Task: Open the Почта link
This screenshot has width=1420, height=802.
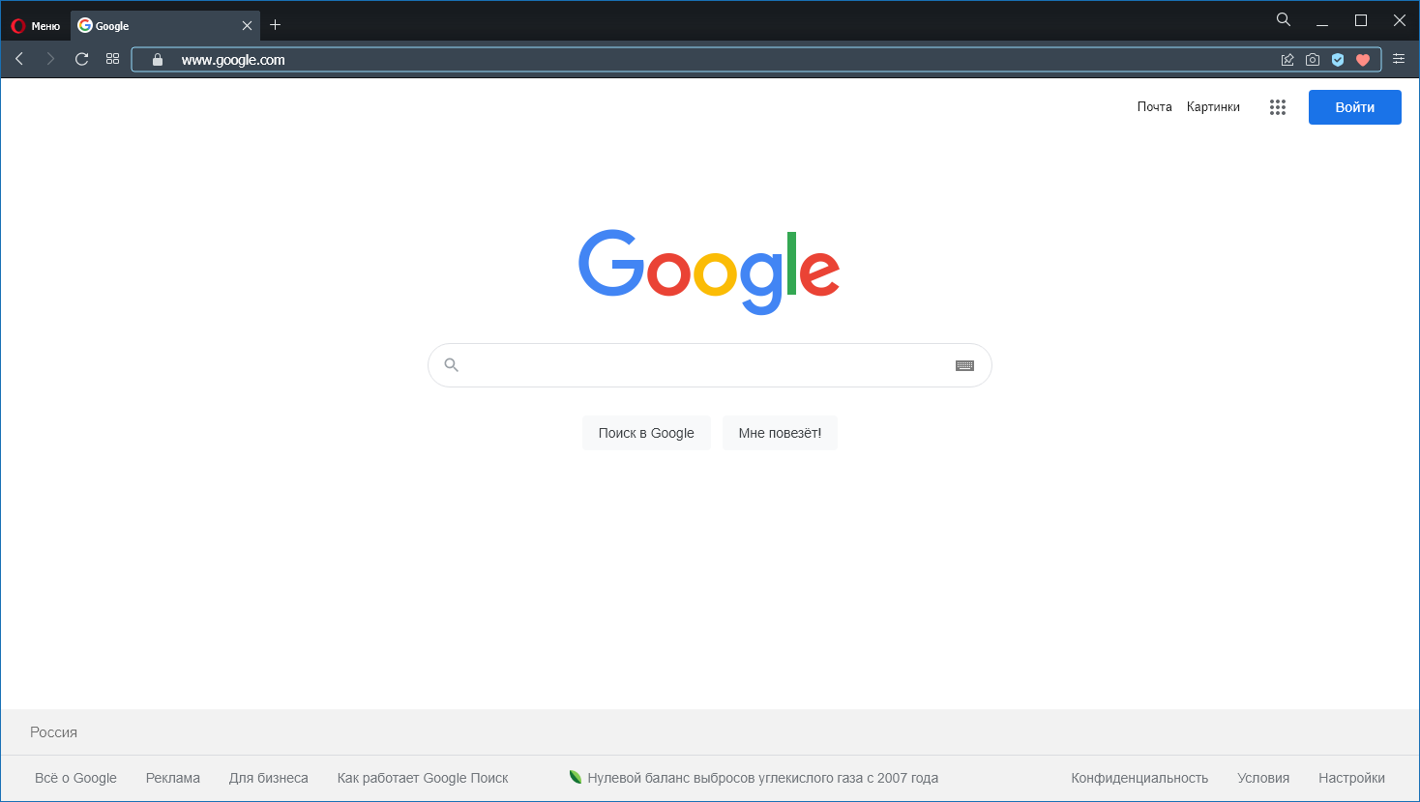Action: pos(1154,107)
